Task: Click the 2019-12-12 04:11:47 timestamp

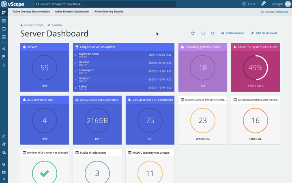Action: tap(160, 55)
